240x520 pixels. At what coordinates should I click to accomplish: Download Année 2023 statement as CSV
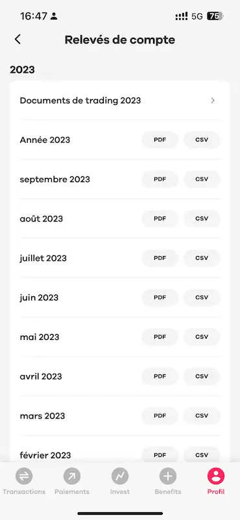[x=202, y=140]
